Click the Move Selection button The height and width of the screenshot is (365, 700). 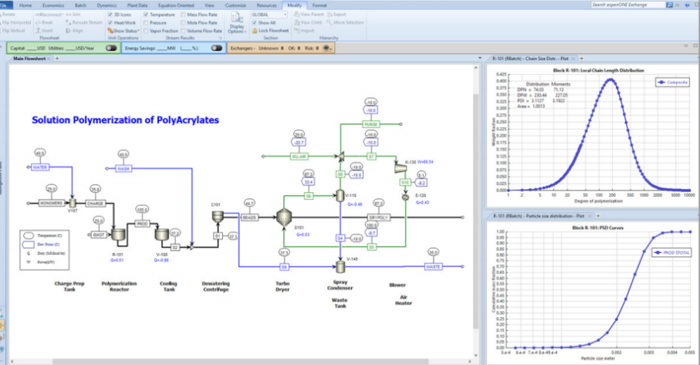345,22
